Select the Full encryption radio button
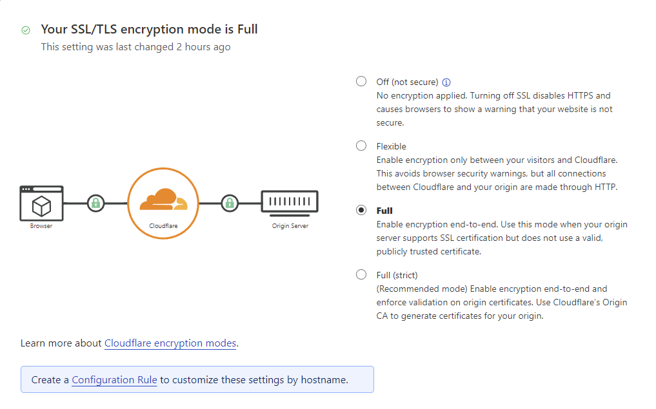This screenshot has width=656, height=409. pyautogui.click(x=361, y=210)
